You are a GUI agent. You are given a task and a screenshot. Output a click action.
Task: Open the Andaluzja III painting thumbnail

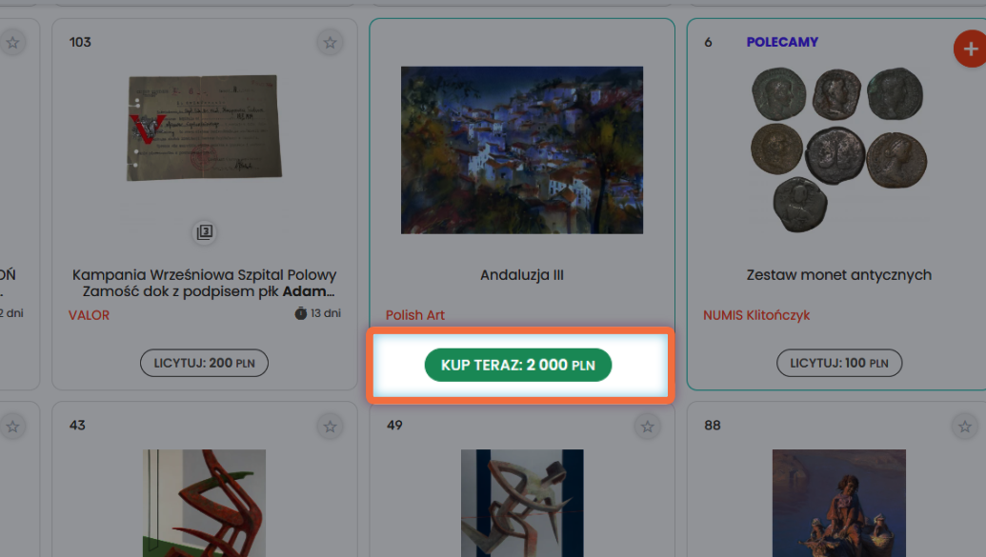(x=522, y=150)
